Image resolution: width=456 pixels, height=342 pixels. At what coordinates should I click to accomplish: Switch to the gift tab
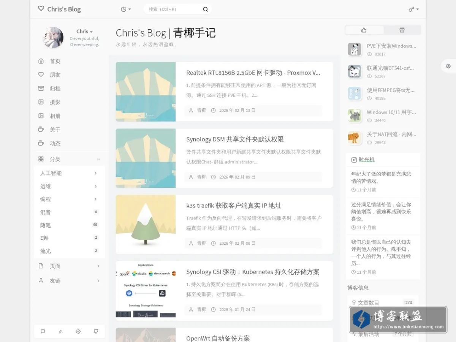(x=402, y=30)
